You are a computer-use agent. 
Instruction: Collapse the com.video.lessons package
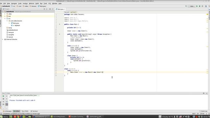tap(7, 21)
